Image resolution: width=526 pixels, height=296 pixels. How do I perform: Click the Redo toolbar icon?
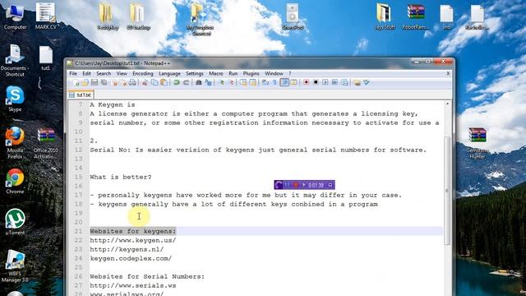[186, 82]
